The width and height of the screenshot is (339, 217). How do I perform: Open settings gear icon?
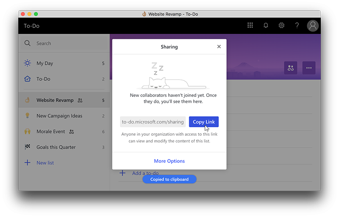(x=281, y=25)
